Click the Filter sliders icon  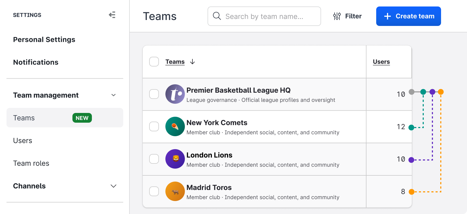[337, 16]
